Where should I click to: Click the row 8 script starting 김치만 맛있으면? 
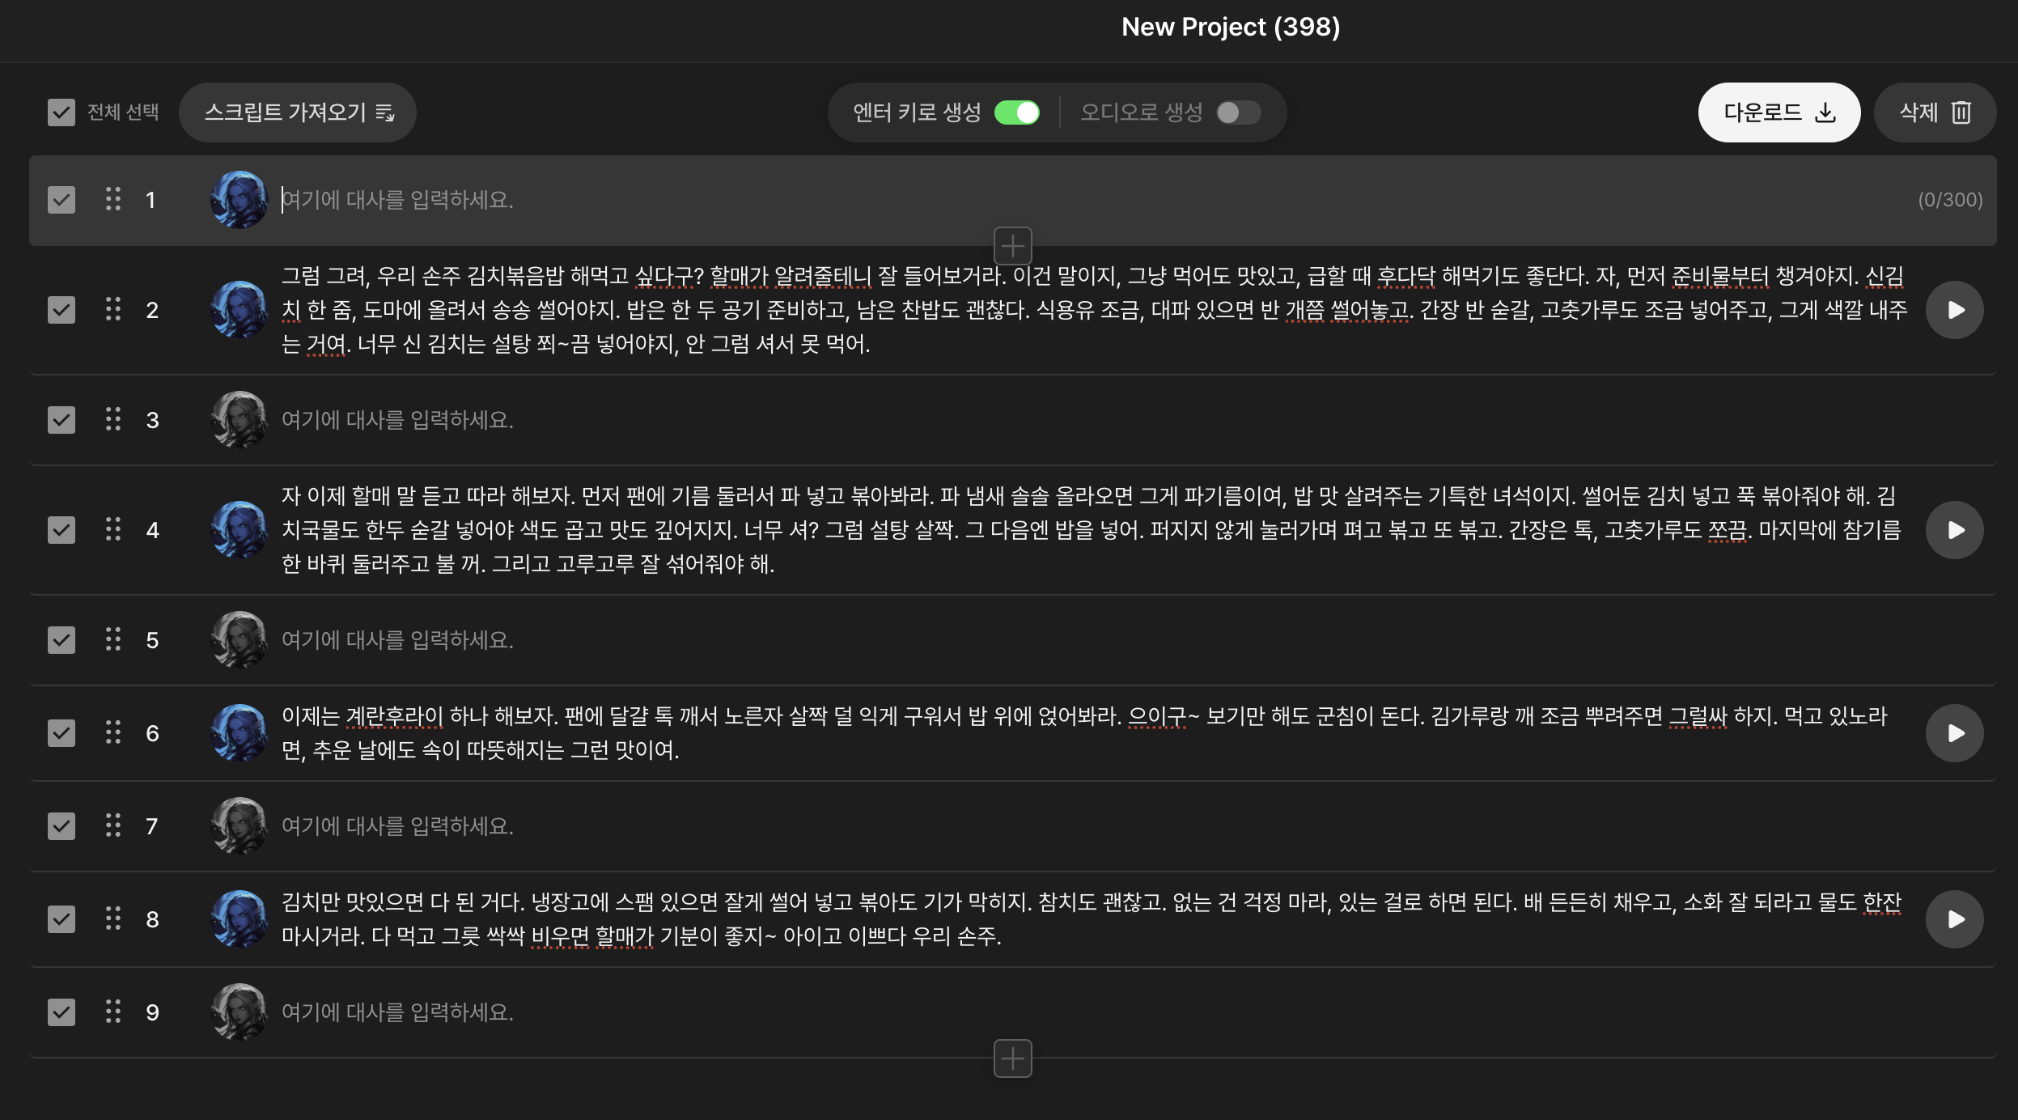(x=1092, y=919)
